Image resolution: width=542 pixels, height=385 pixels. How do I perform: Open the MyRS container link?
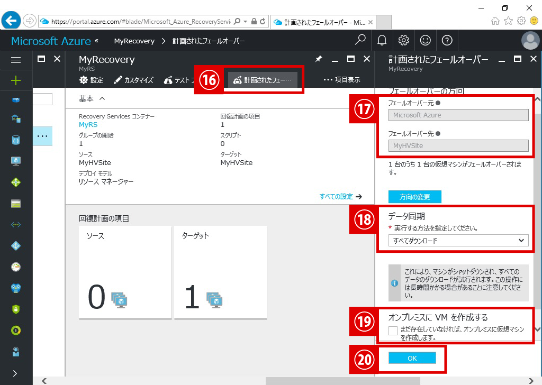pyautogui.click(x=88, y=125)
